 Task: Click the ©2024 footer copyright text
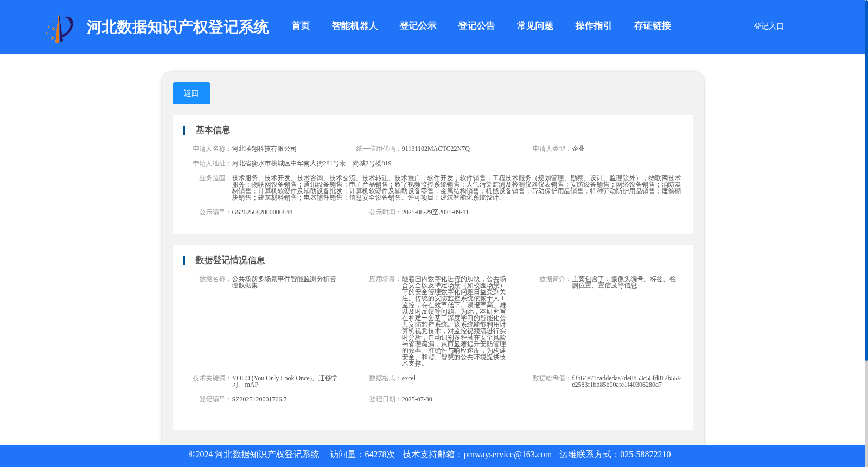254,455
